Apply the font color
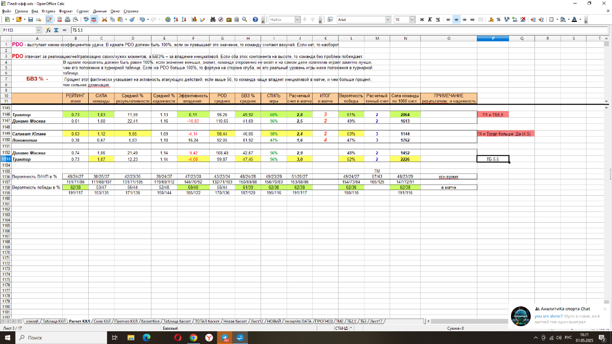This screenshot has width=612, height=344. click(x=574, y=19)
